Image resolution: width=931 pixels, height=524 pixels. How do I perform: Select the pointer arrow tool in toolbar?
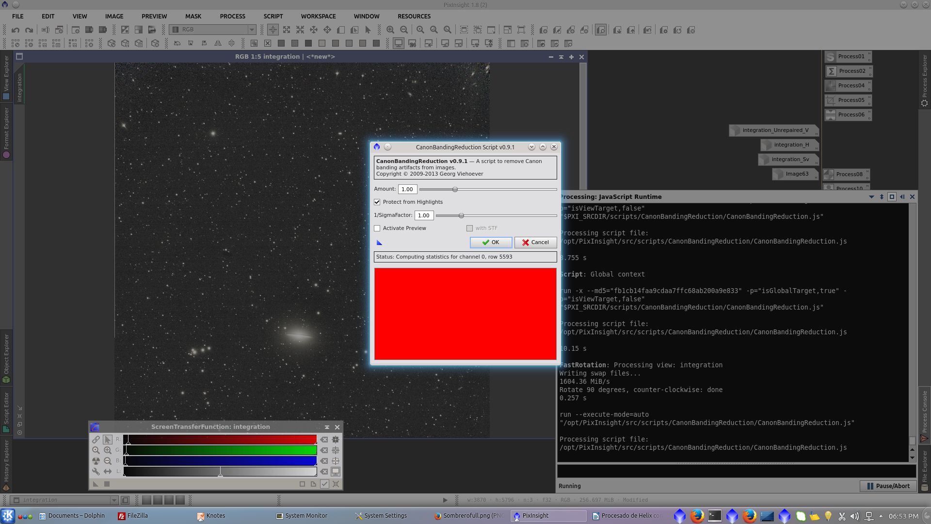click(368, 30)
